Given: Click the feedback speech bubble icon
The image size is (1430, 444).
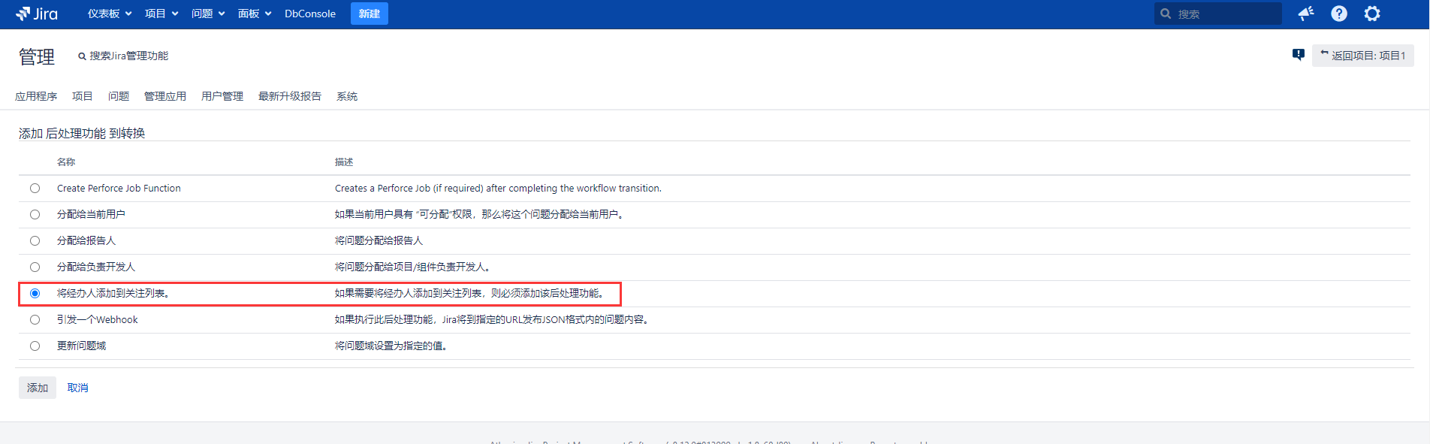Looking at the screenshot, I should tap(1298, 55).
